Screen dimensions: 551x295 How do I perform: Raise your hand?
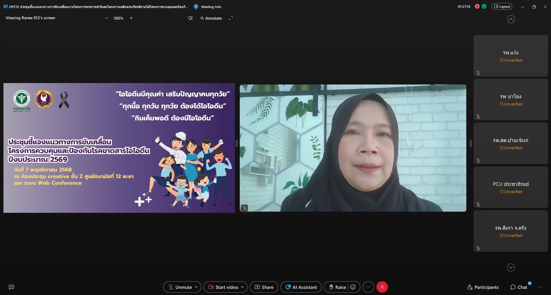(338, 287)
